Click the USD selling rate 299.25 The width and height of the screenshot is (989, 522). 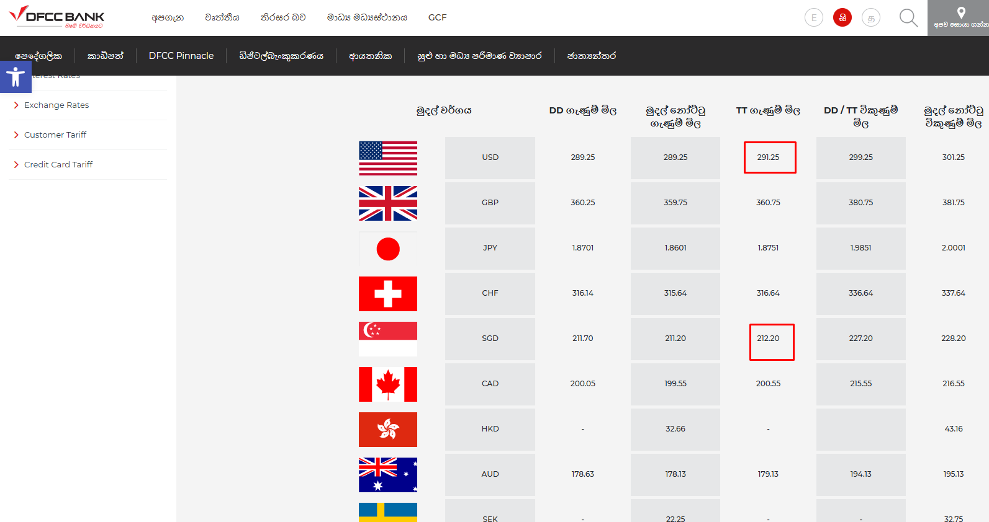(860, 157)
